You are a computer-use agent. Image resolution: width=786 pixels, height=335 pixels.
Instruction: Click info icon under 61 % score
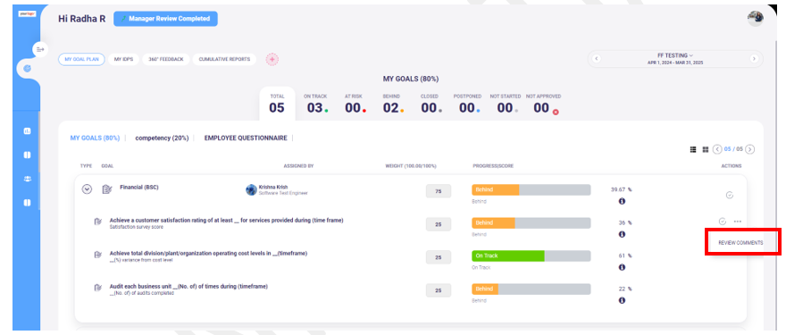(x=622, y=267)
